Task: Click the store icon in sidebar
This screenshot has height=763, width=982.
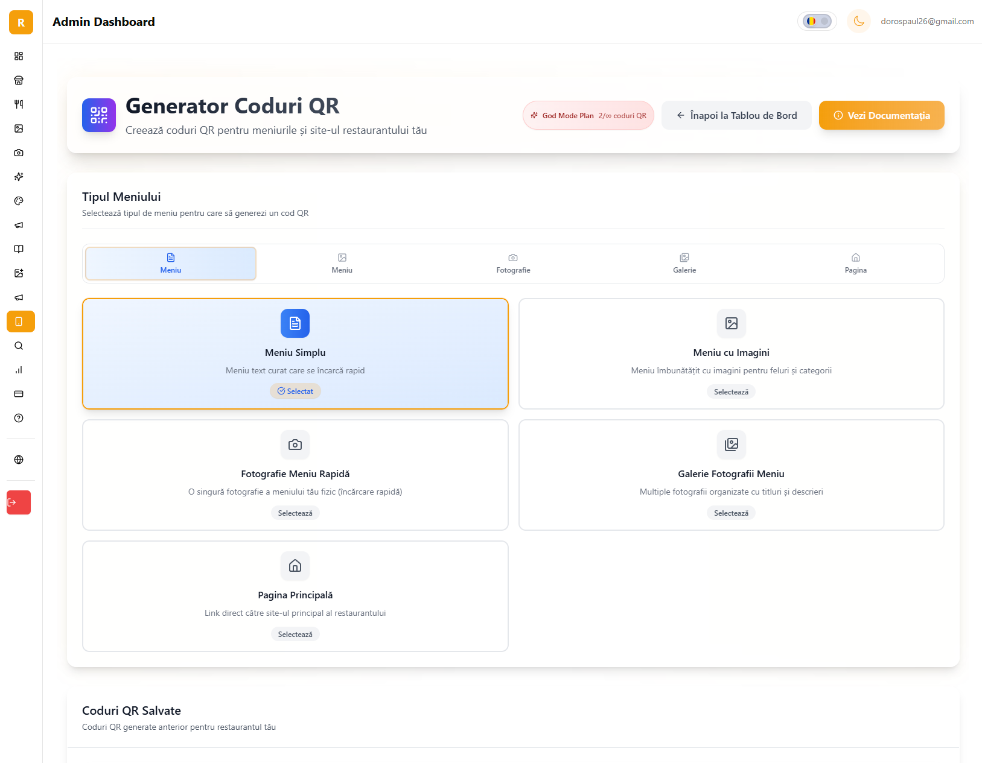Action: click(x=19, y=80)
